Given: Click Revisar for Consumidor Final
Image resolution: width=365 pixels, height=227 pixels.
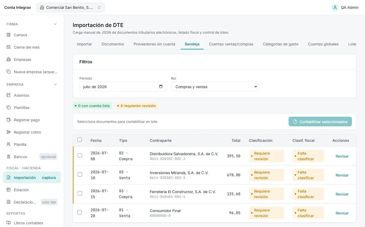Looking at the screenshot, I should click(342, 213).
